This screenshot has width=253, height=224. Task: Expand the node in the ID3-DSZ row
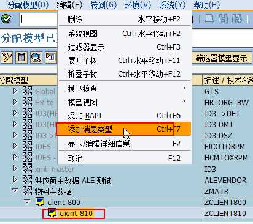(x=15, y=135)
